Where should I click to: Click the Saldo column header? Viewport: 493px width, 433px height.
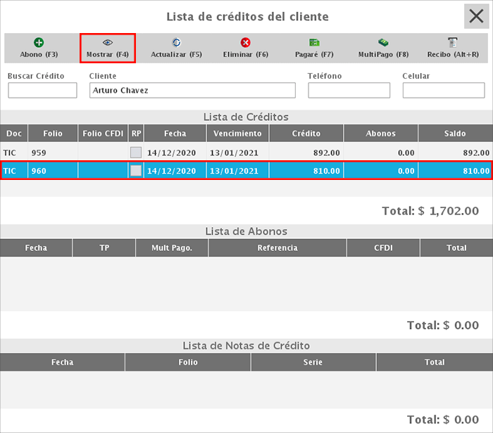(455, 134)
